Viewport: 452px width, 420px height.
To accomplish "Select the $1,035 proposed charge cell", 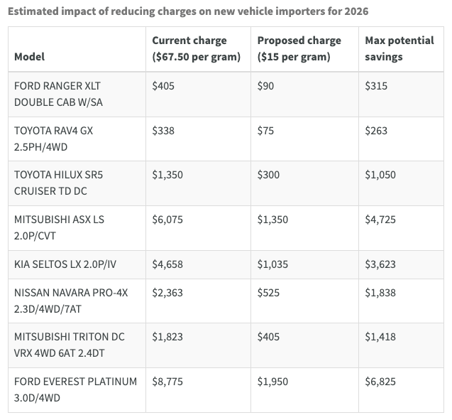I will click(x=272, y=264).
